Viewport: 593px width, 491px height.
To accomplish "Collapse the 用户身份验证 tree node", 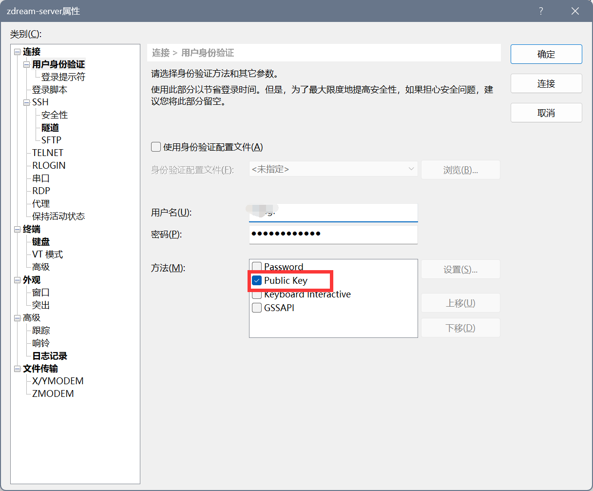I will (x=27, y=64).
